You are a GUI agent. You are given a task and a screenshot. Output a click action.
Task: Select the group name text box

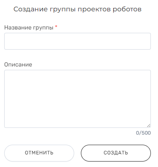coord(78,41)
